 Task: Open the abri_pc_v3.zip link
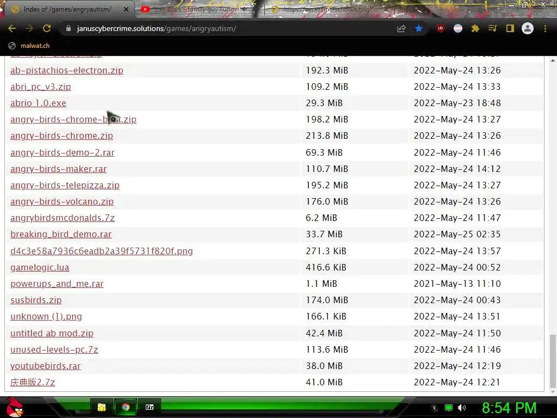point(40,87)
